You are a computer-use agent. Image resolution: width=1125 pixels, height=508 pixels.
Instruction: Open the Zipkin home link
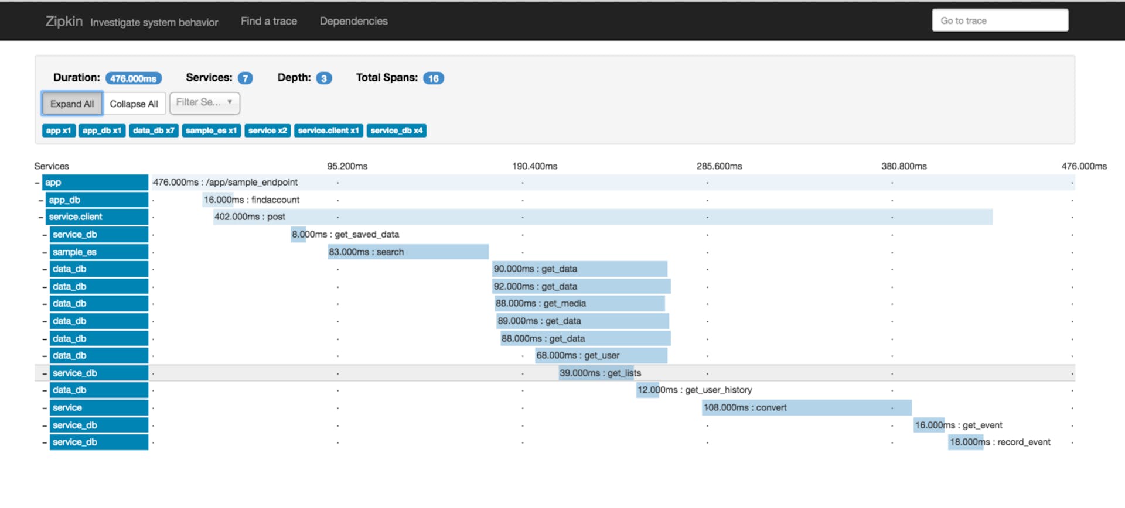click(64, 21)
